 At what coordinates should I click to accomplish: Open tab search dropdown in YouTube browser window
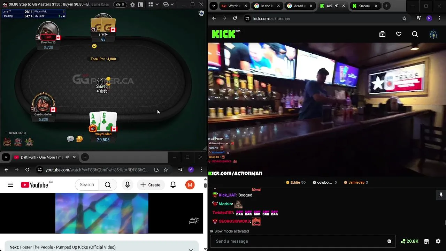tap(6, 157)
